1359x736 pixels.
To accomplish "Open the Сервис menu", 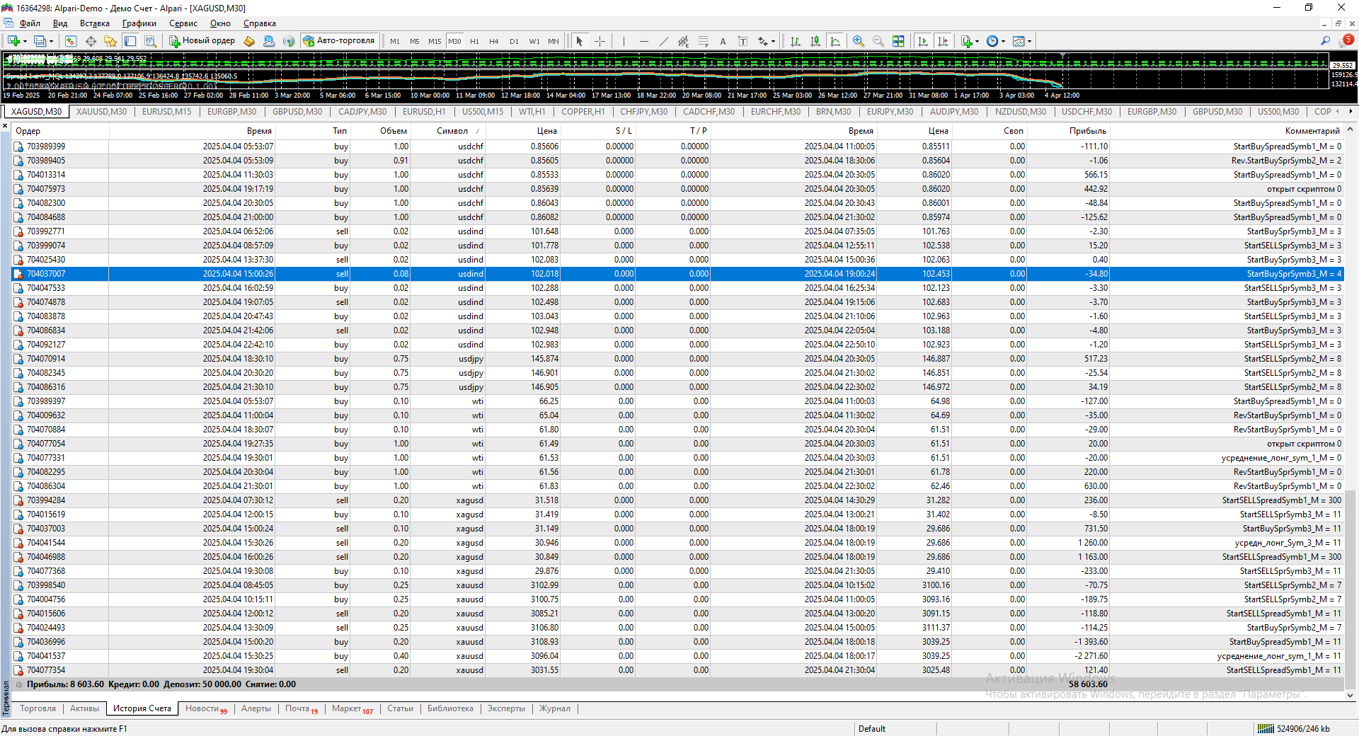I will point(183,23).
